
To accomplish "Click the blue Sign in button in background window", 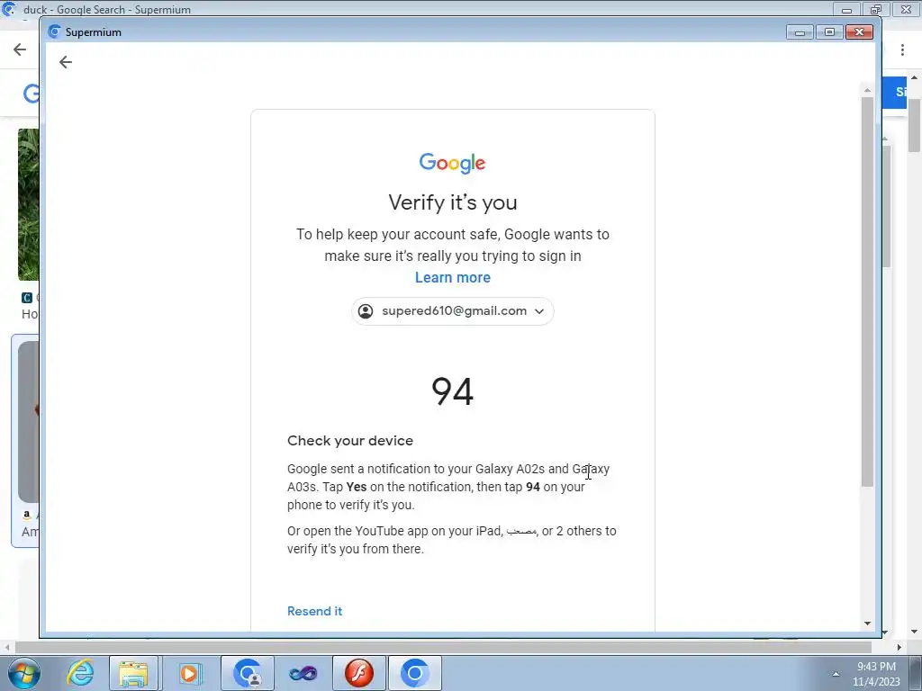I will [x=896, y=93].
